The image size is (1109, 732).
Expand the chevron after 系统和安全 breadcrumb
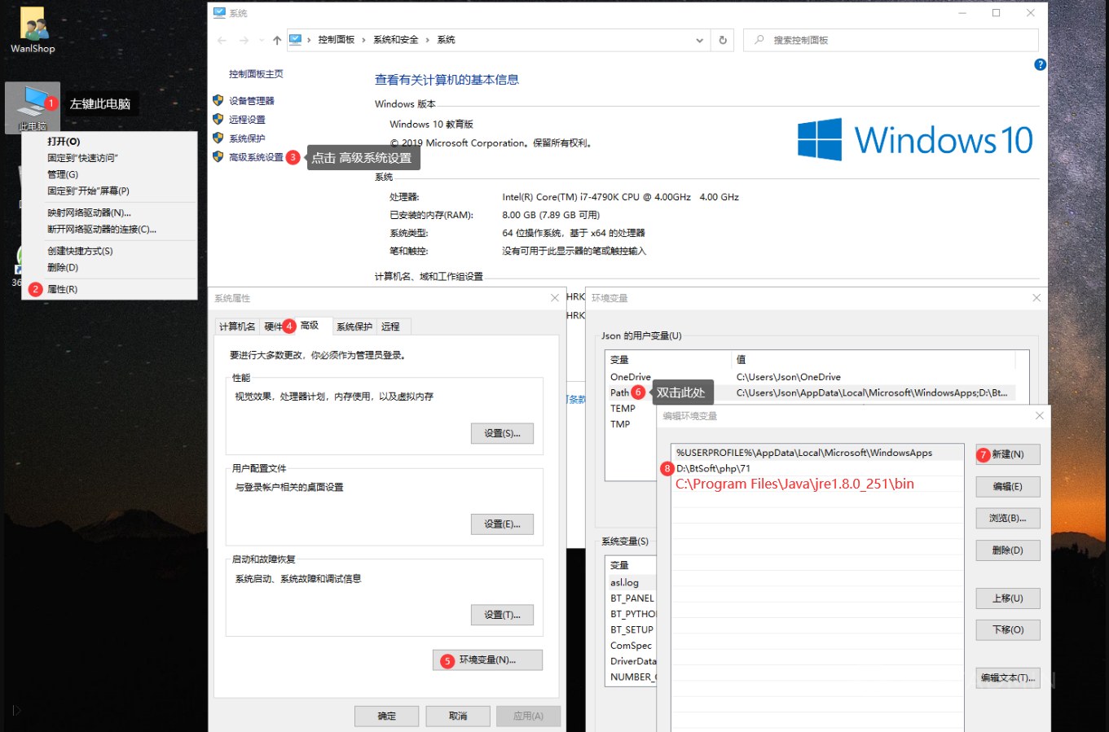(x=428, y=40)
